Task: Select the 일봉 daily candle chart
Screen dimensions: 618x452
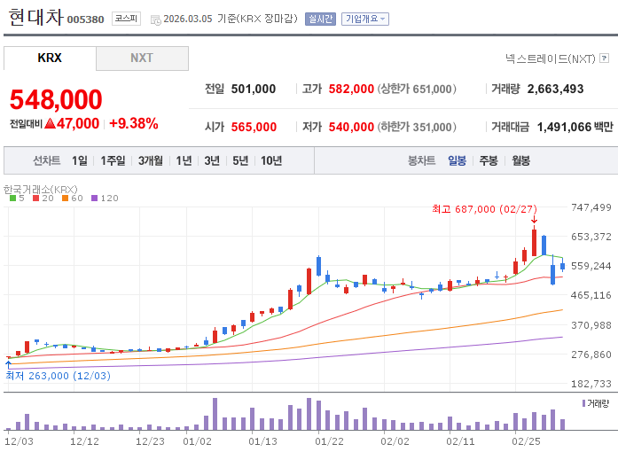Action: [x=458, y=160]
